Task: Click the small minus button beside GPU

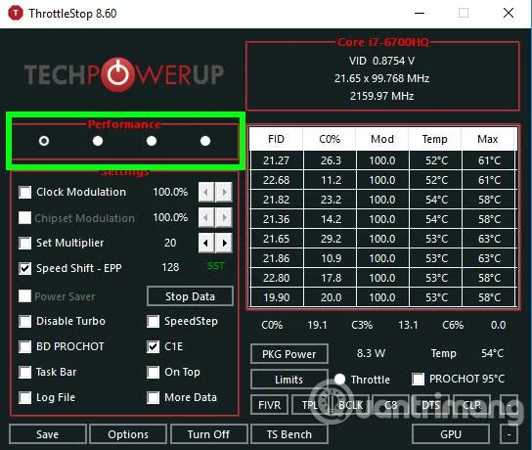Action: pyautogui.click(x=509, y=434)
